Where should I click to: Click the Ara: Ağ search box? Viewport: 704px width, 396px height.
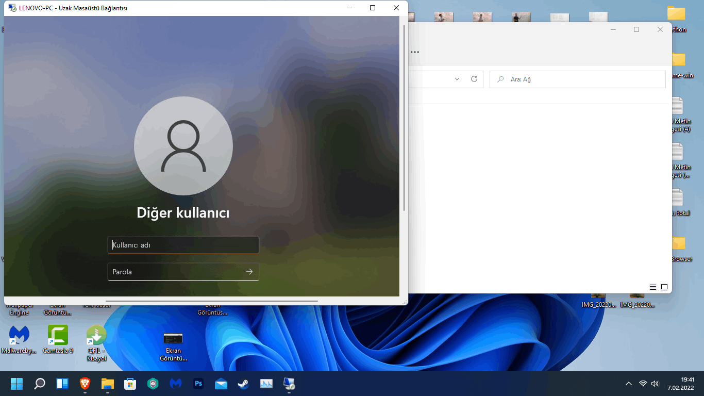(578, 79)
